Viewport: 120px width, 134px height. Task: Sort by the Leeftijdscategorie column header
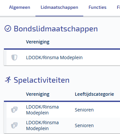[94, 94]
